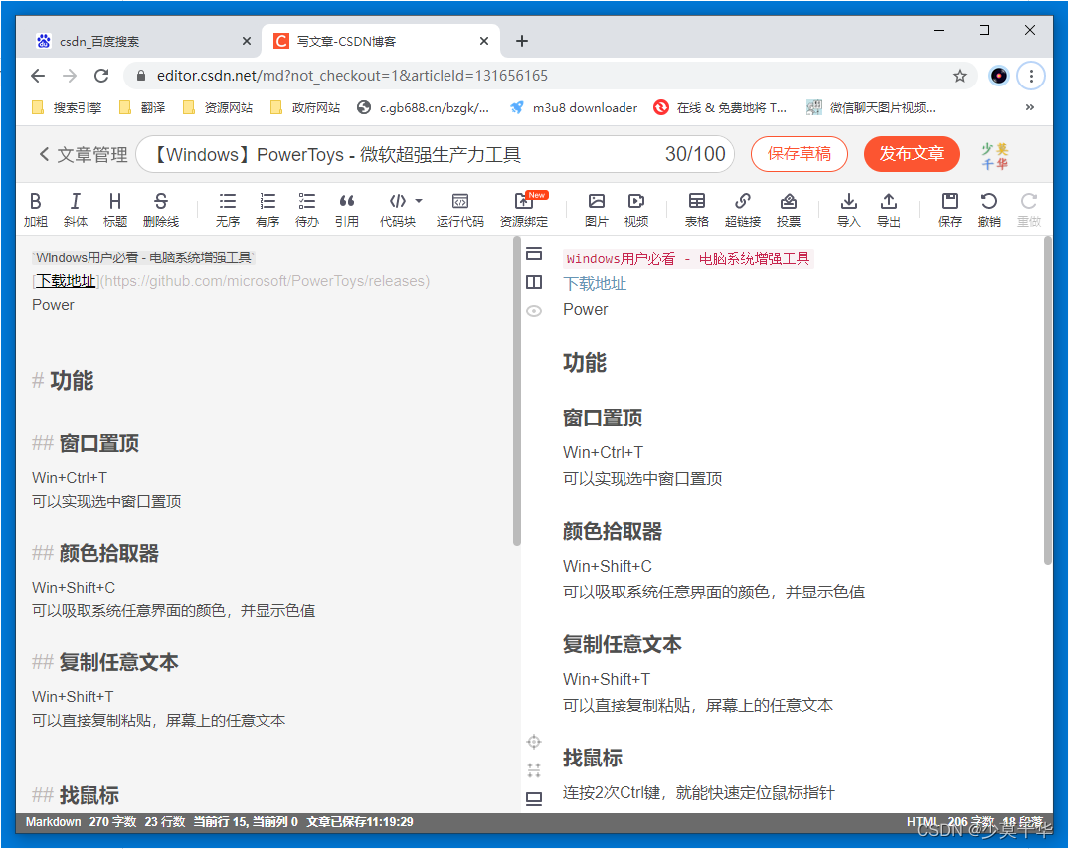
Task: Open 少莫千华 user avatar
Action: (994, 156)
